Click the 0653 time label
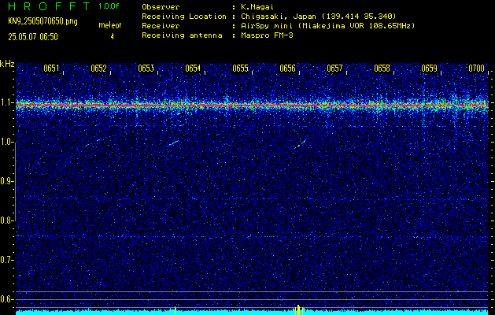Screen dimensions: 495x315 [146, 69]
